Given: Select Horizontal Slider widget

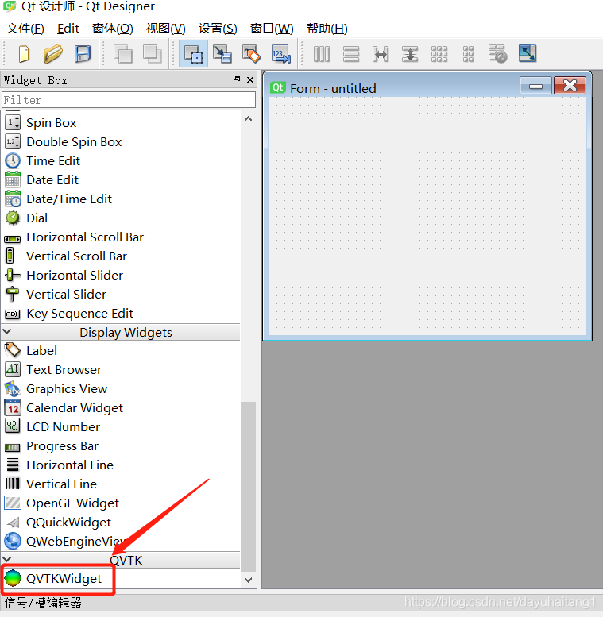Looking at the screenshot, I should click(121, 276).
